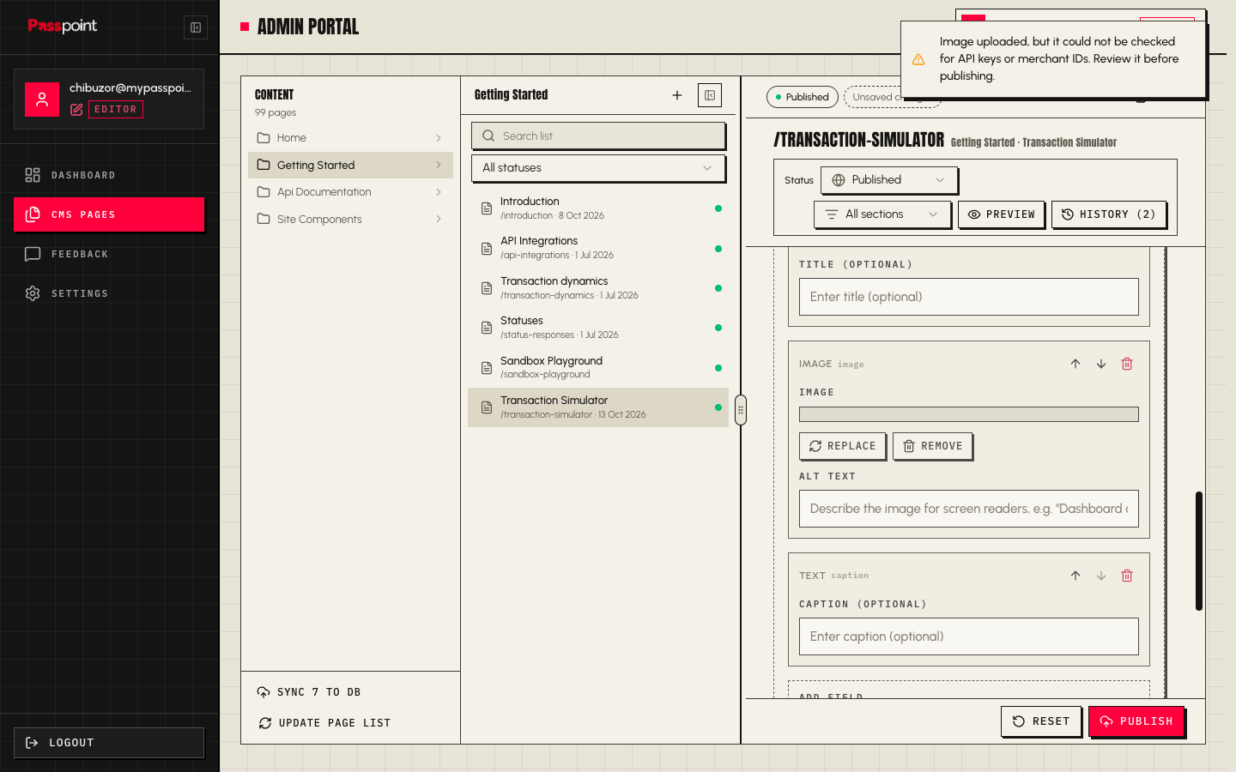Remove the uploaded image

[x=932, y=446]
